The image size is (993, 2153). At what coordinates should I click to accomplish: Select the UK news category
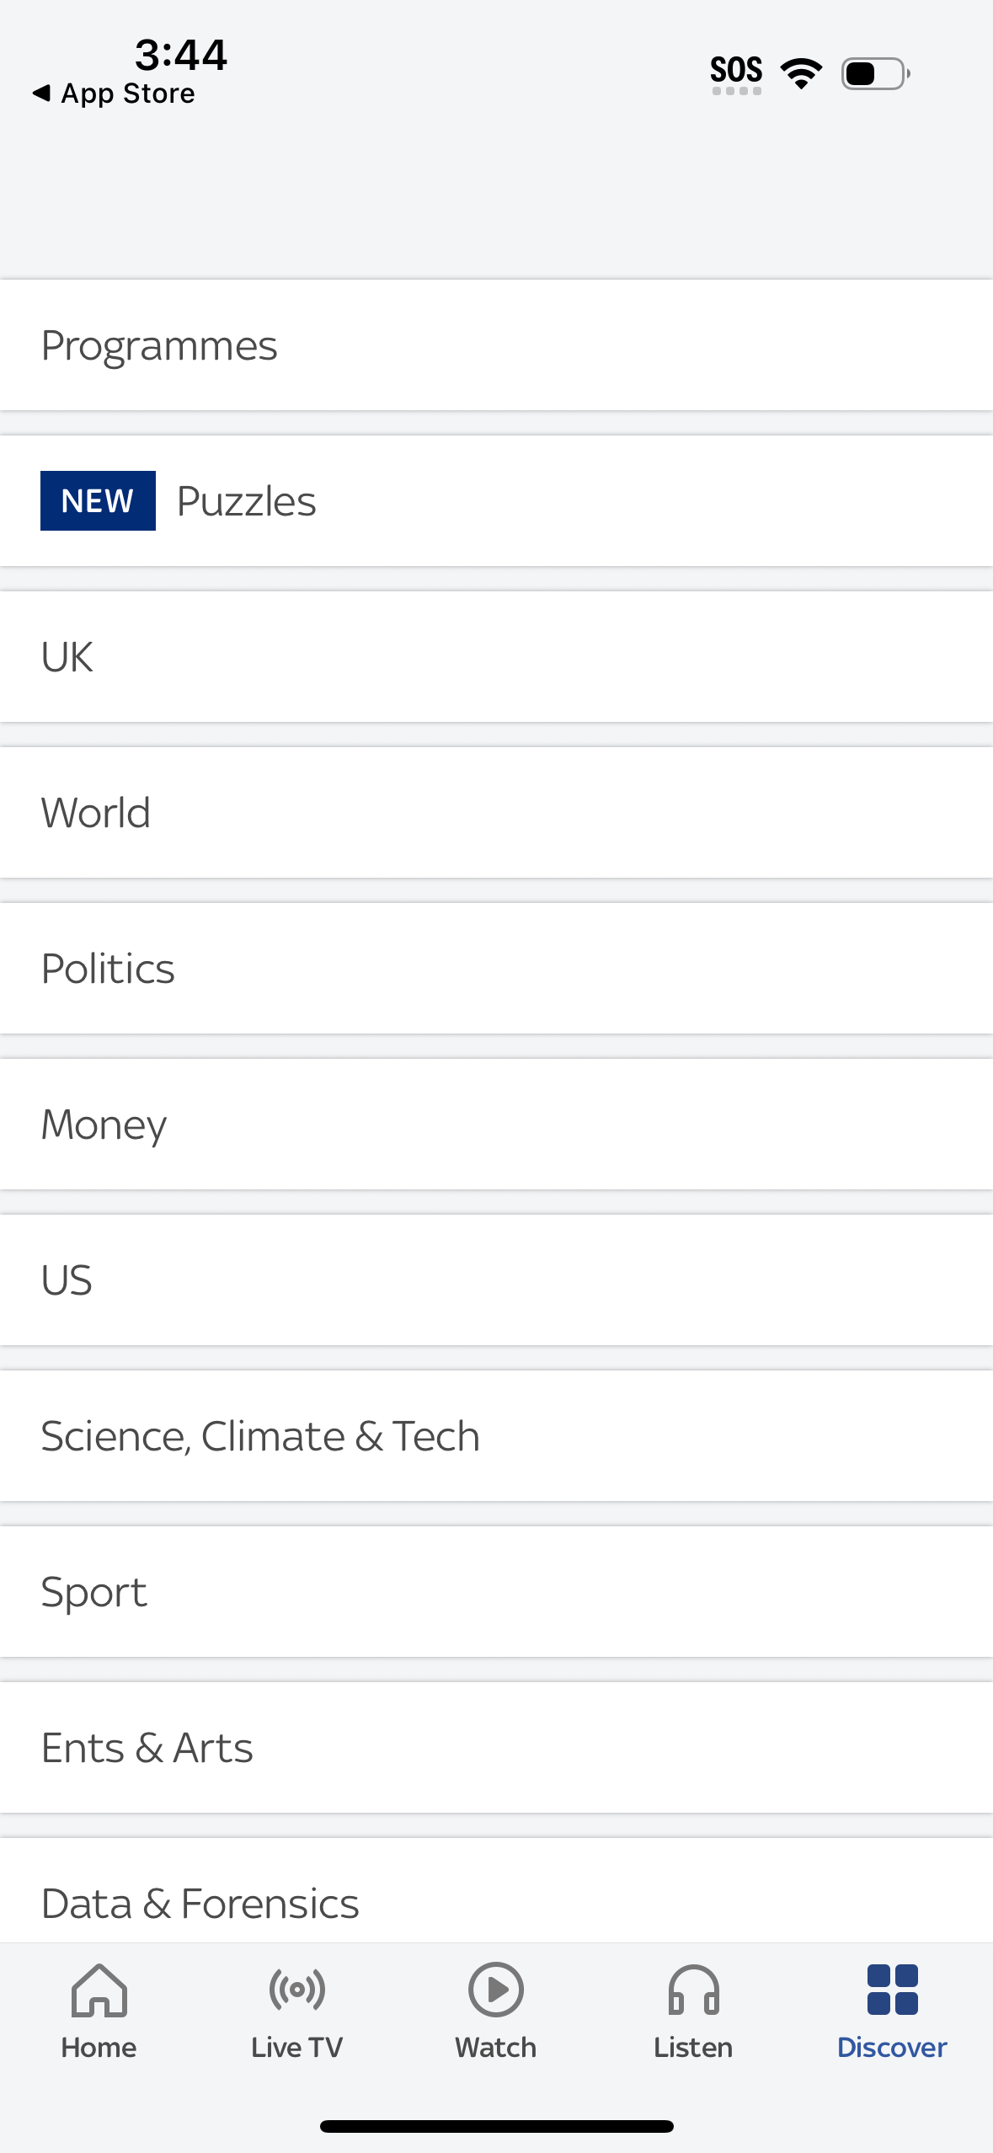[x=67, y=656]
